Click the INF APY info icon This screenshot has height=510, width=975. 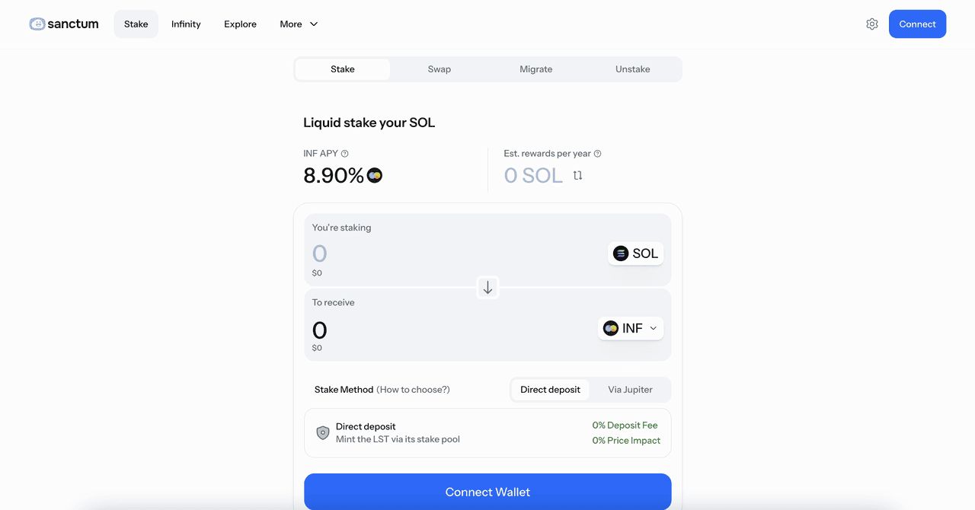(345, 154)
